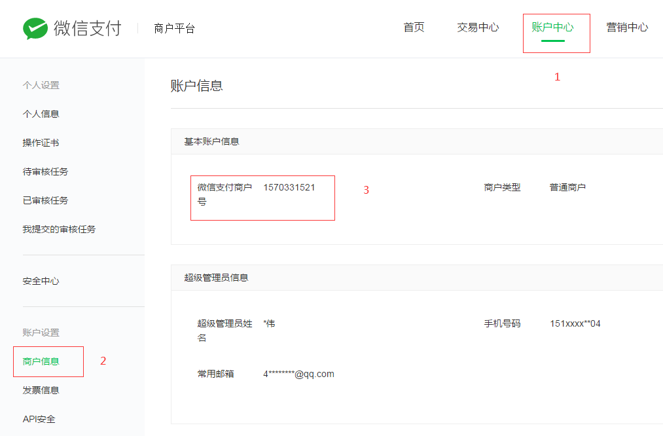Open 发票信息 sidebar item
The image size is (663, 436).
(x=41, y=390)
